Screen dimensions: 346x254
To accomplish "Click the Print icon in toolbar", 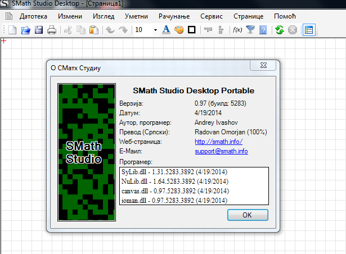I will (x=51, y=30).
